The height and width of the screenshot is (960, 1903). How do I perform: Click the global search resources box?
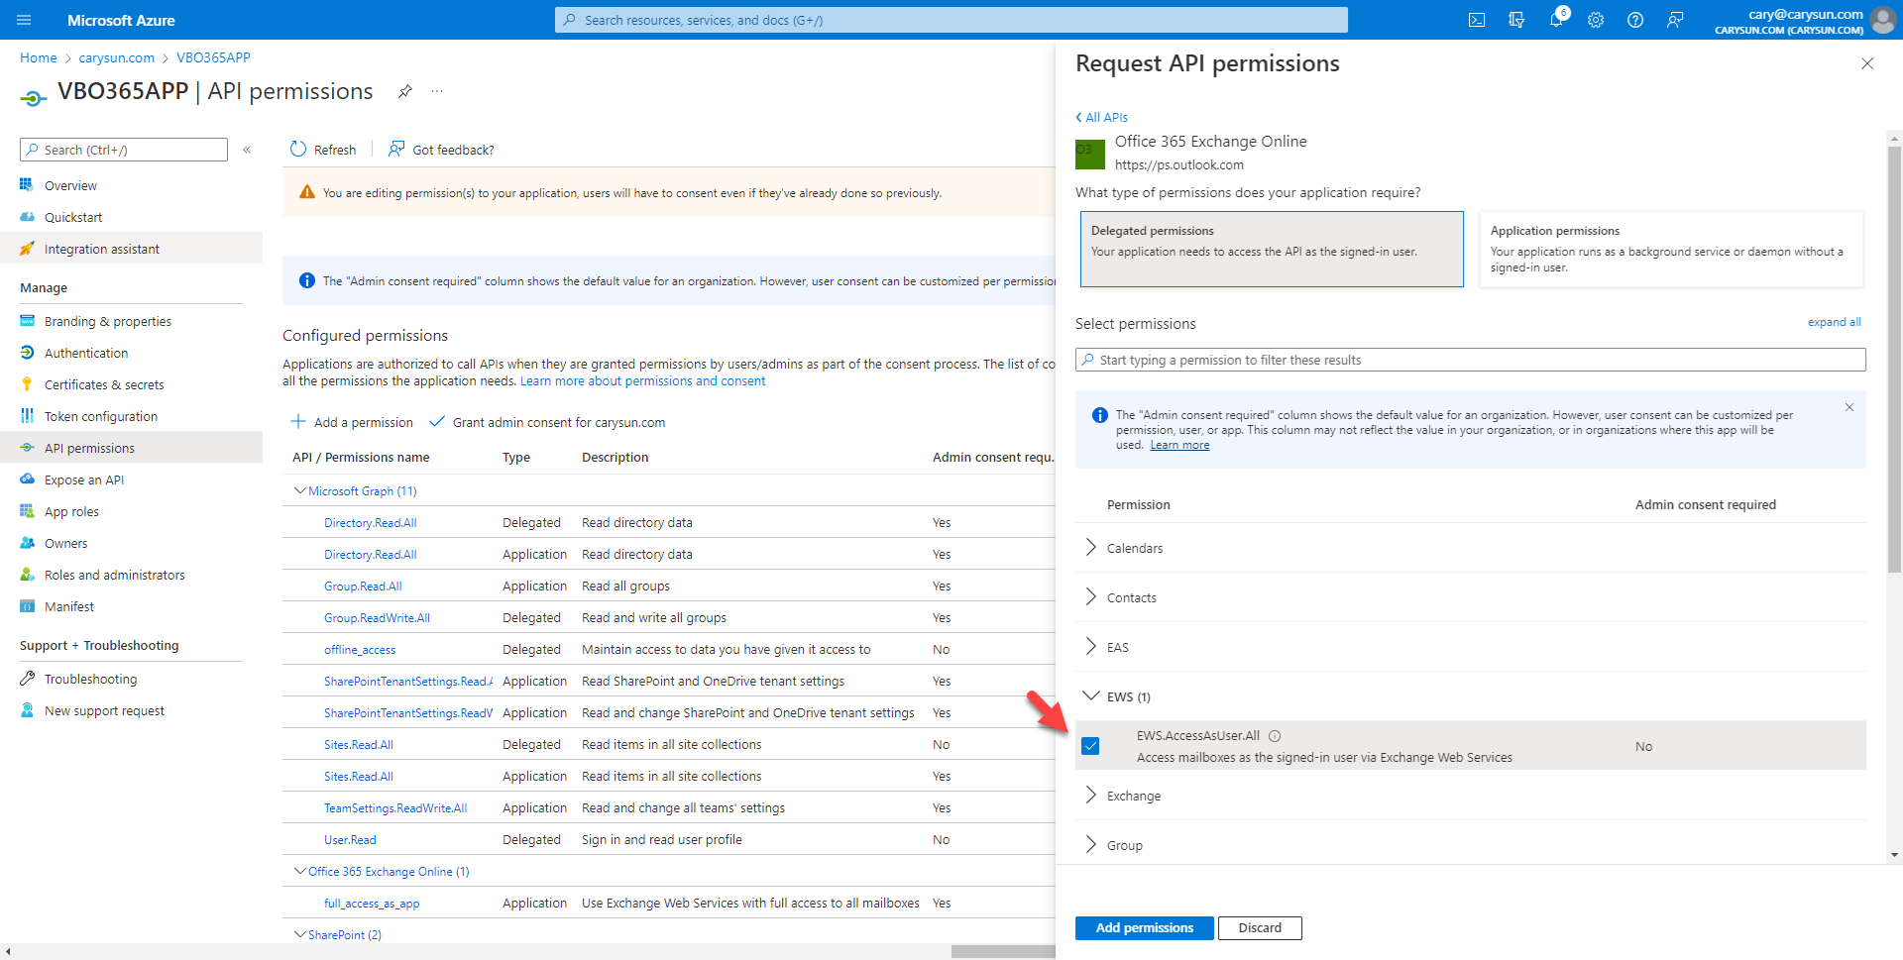pyautogui.click(x=951, y=20)
